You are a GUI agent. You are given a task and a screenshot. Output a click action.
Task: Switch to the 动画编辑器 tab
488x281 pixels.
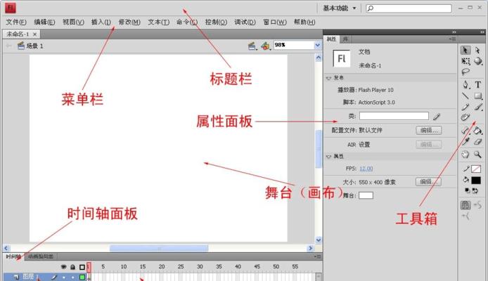(41, 256)
